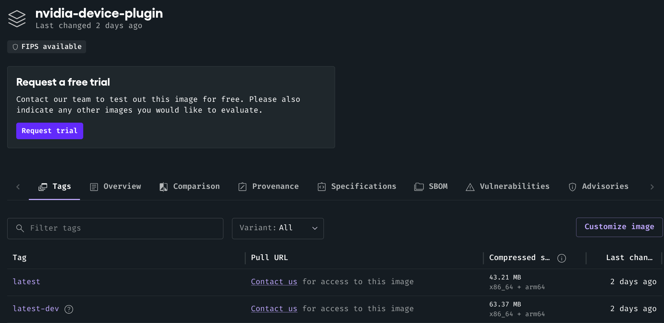Click the Last changed 2 days ago subtitle
The width and height of the screenshot is (664, 323).
(x=89, y=26)
